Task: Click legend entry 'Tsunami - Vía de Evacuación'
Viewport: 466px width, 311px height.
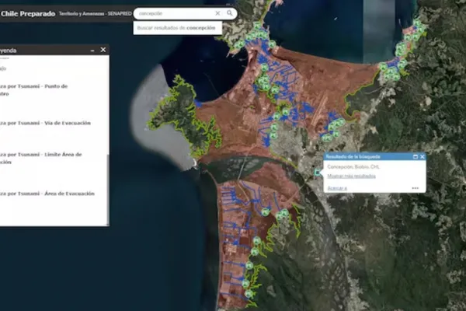Action: pos(45,123)
